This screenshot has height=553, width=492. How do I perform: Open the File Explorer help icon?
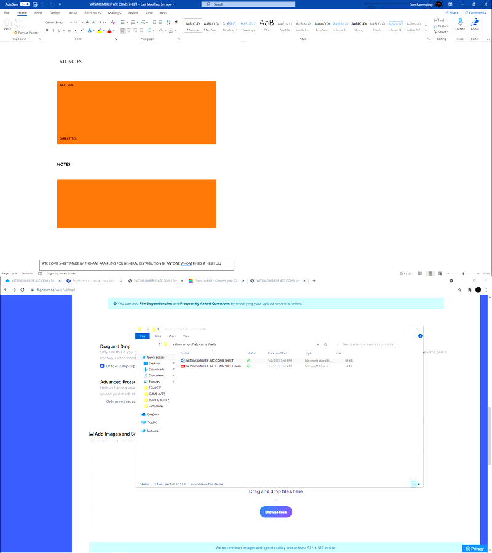click(420, 336)
